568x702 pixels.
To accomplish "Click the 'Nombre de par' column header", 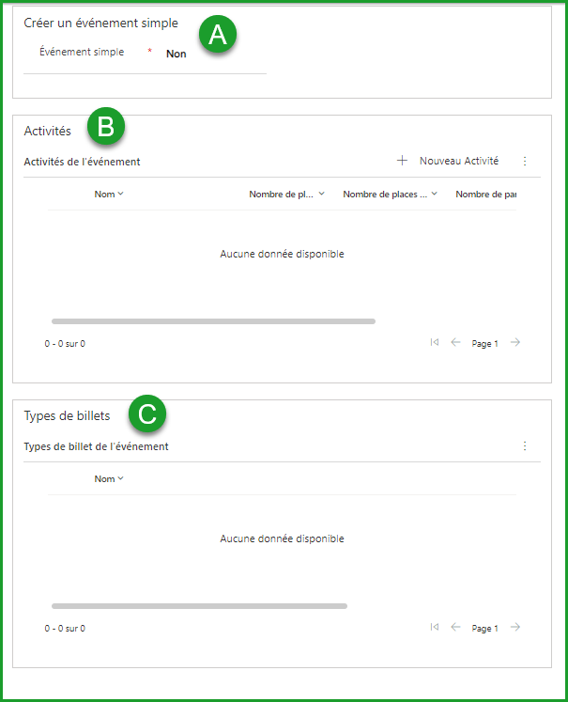I will (x=484, y=195).
